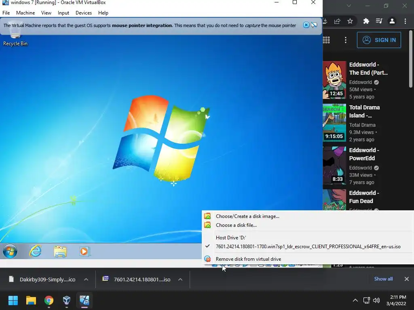Open VirtualBox Manager taskbar icon
This screenshot has width=414, height=310.
tap(67, 300)
